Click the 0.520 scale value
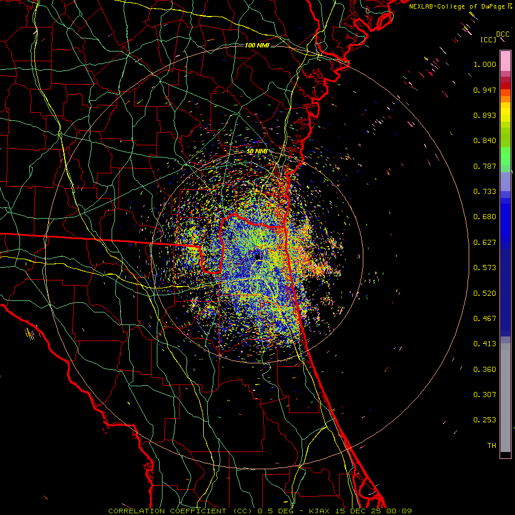The height and width of the screenshot is (515, 515). click(485, 294)
